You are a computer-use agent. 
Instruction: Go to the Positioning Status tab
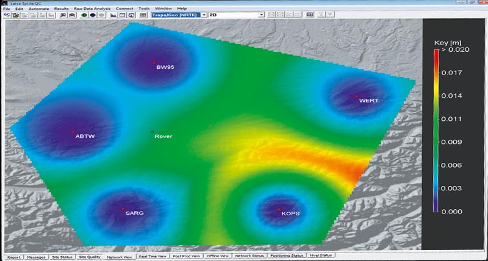point(288,257)
